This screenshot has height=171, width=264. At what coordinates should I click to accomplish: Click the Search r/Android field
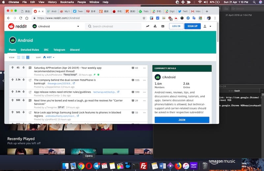click(x=113, y=26)
